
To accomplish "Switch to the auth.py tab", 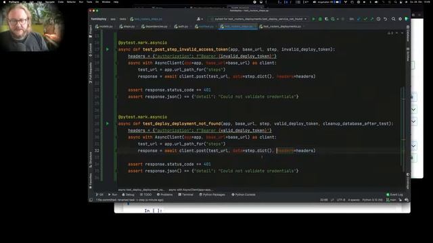I will [181, 26].
